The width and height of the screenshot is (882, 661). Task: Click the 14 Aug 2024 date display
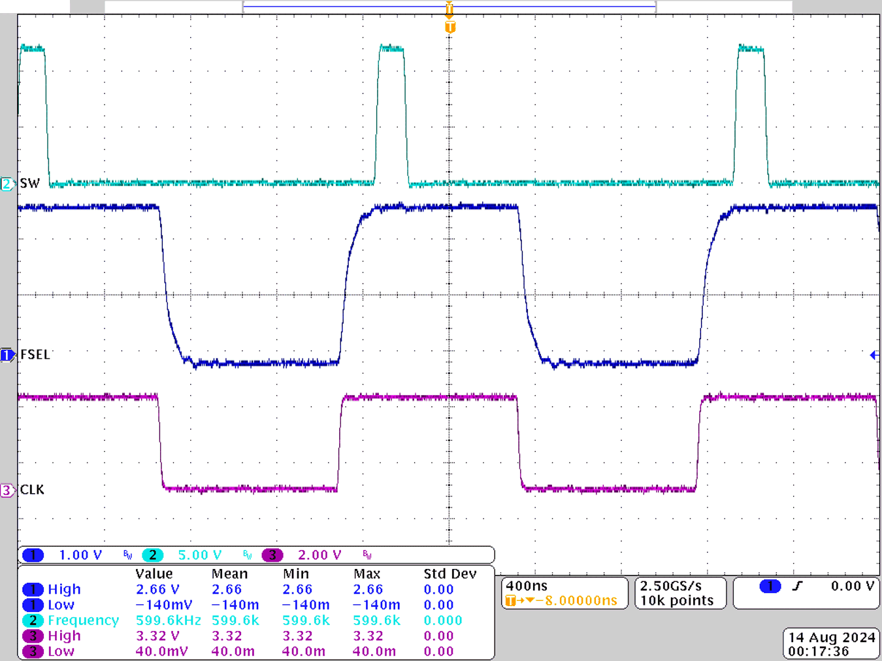coord(831,637)
